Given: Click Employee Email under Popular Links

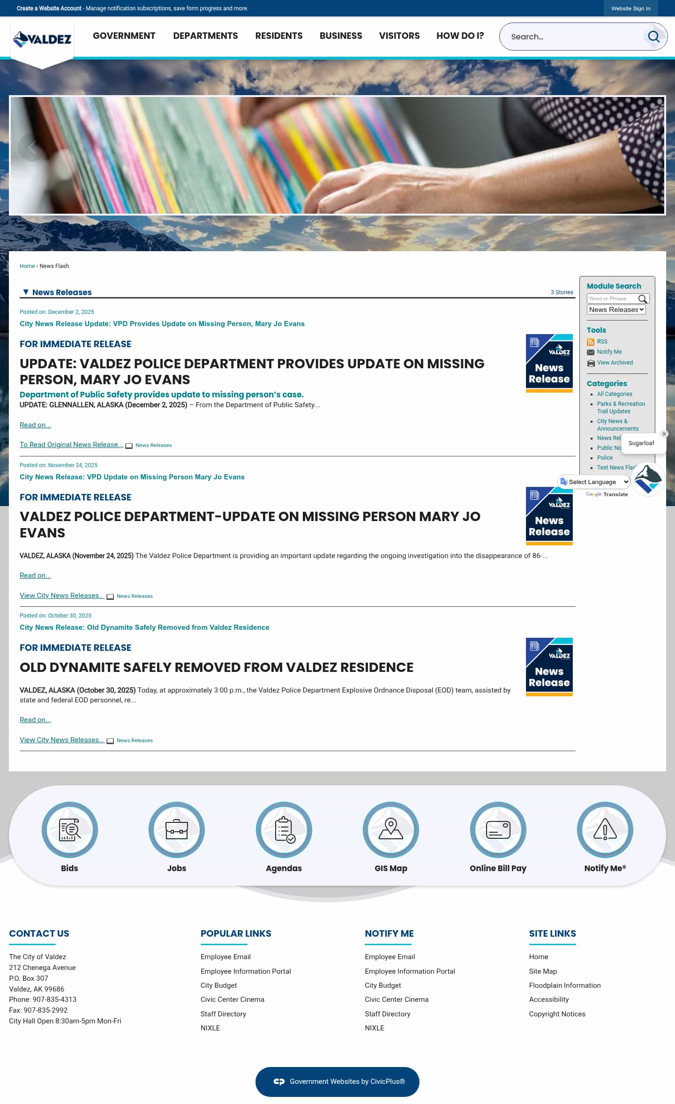Looking at the screenshot, I should [225, 957].
